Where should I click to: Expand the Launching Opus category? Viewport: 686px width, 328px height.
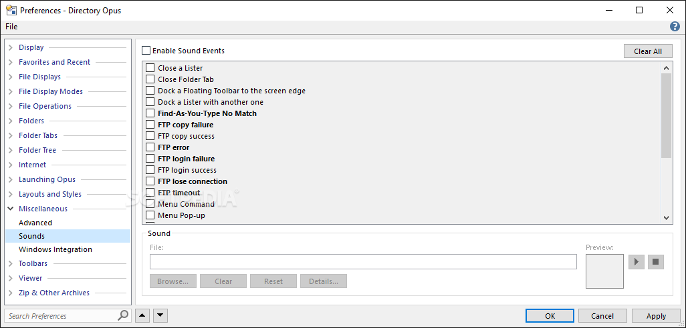tap(11, 180)
